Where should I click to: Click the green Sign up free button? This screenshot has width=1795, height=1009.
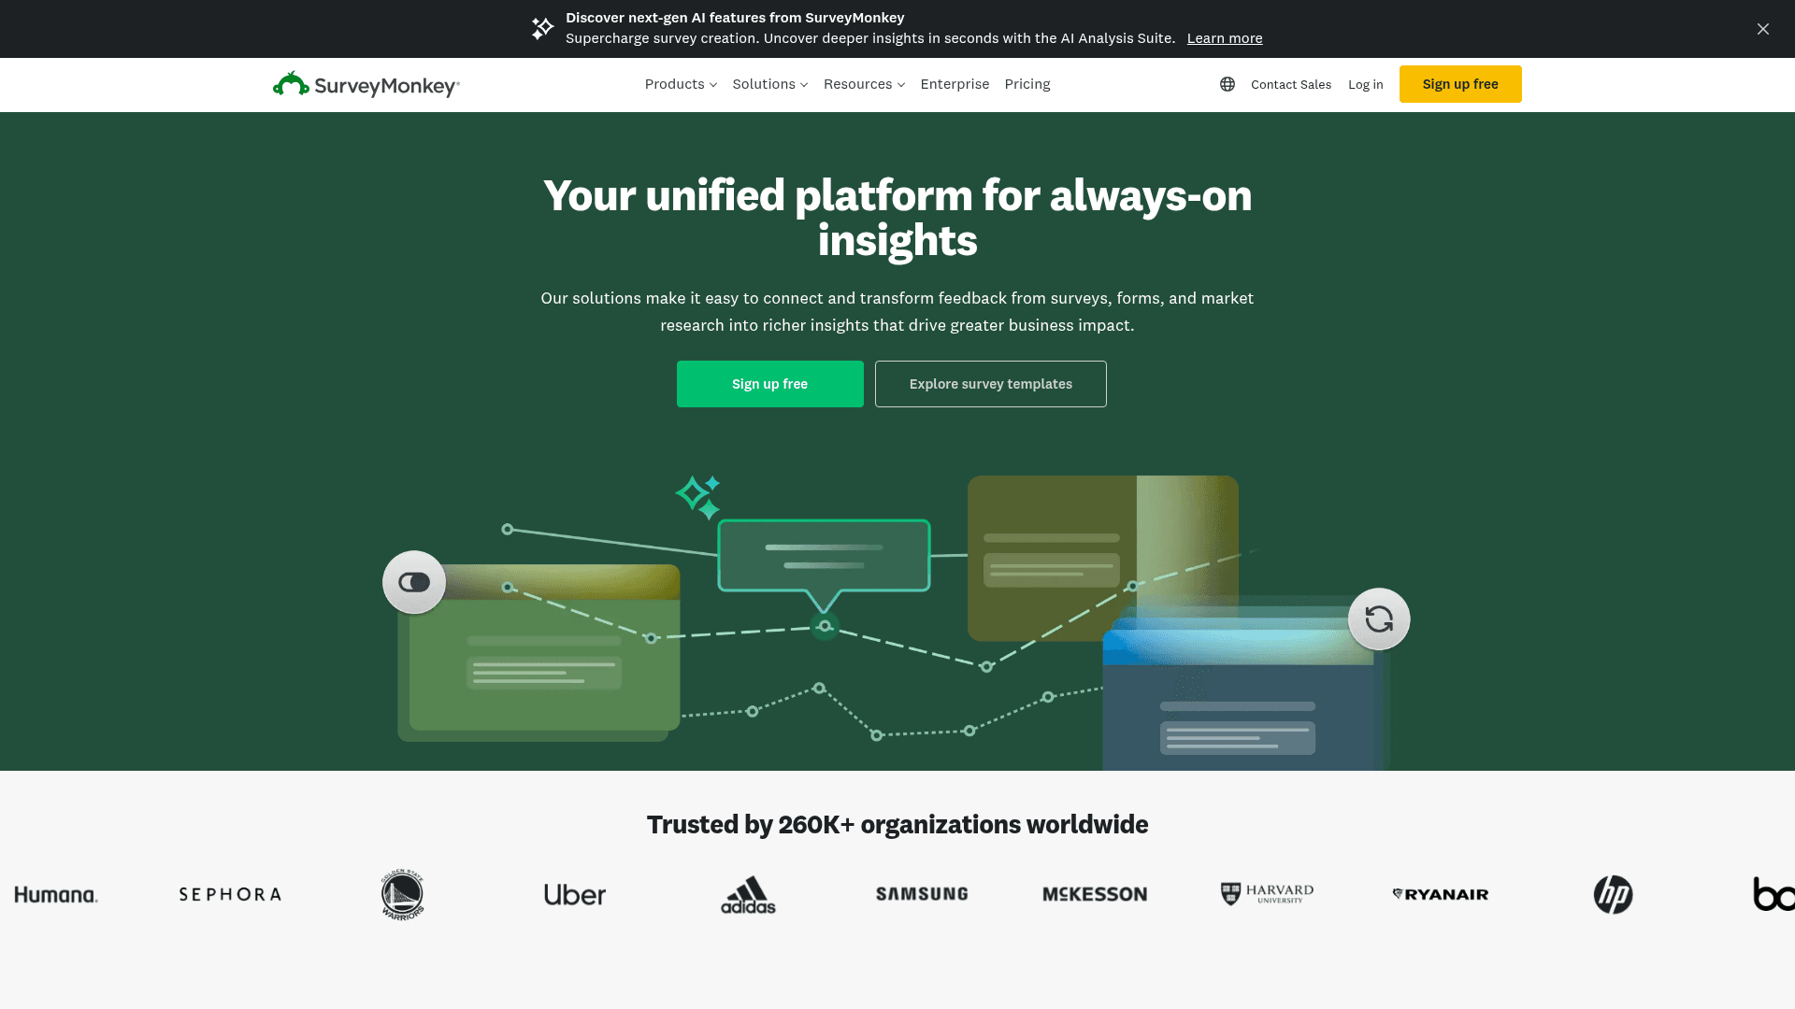pos(770,384)
